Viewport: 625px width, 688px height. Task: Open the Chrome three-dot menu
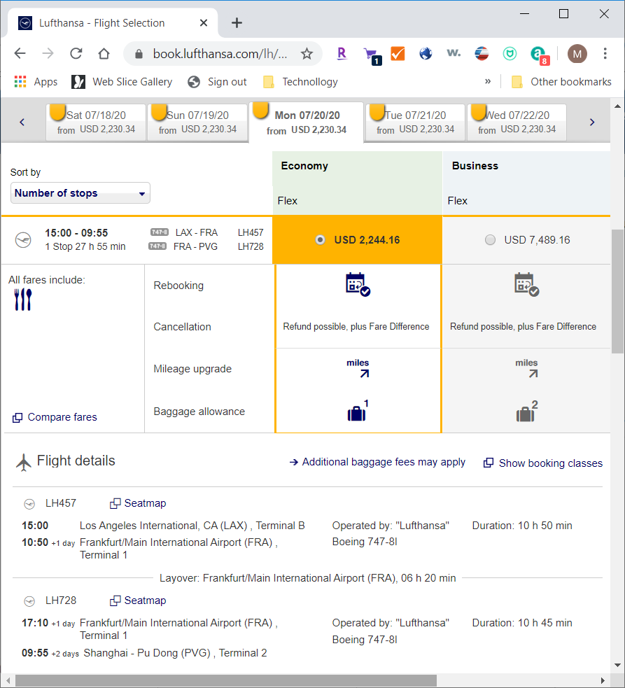(605, 53)
